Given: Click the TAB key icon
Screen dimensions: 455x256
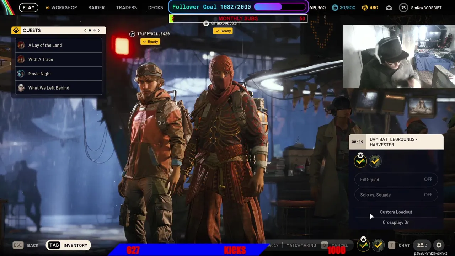Looking at the screenshot, I should point(54,245).
